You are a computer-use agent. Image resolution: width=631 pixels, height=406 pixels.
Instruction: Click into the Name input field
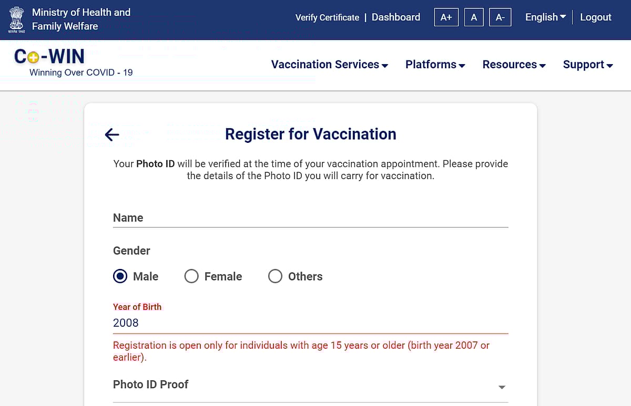(x=310, y=218)
